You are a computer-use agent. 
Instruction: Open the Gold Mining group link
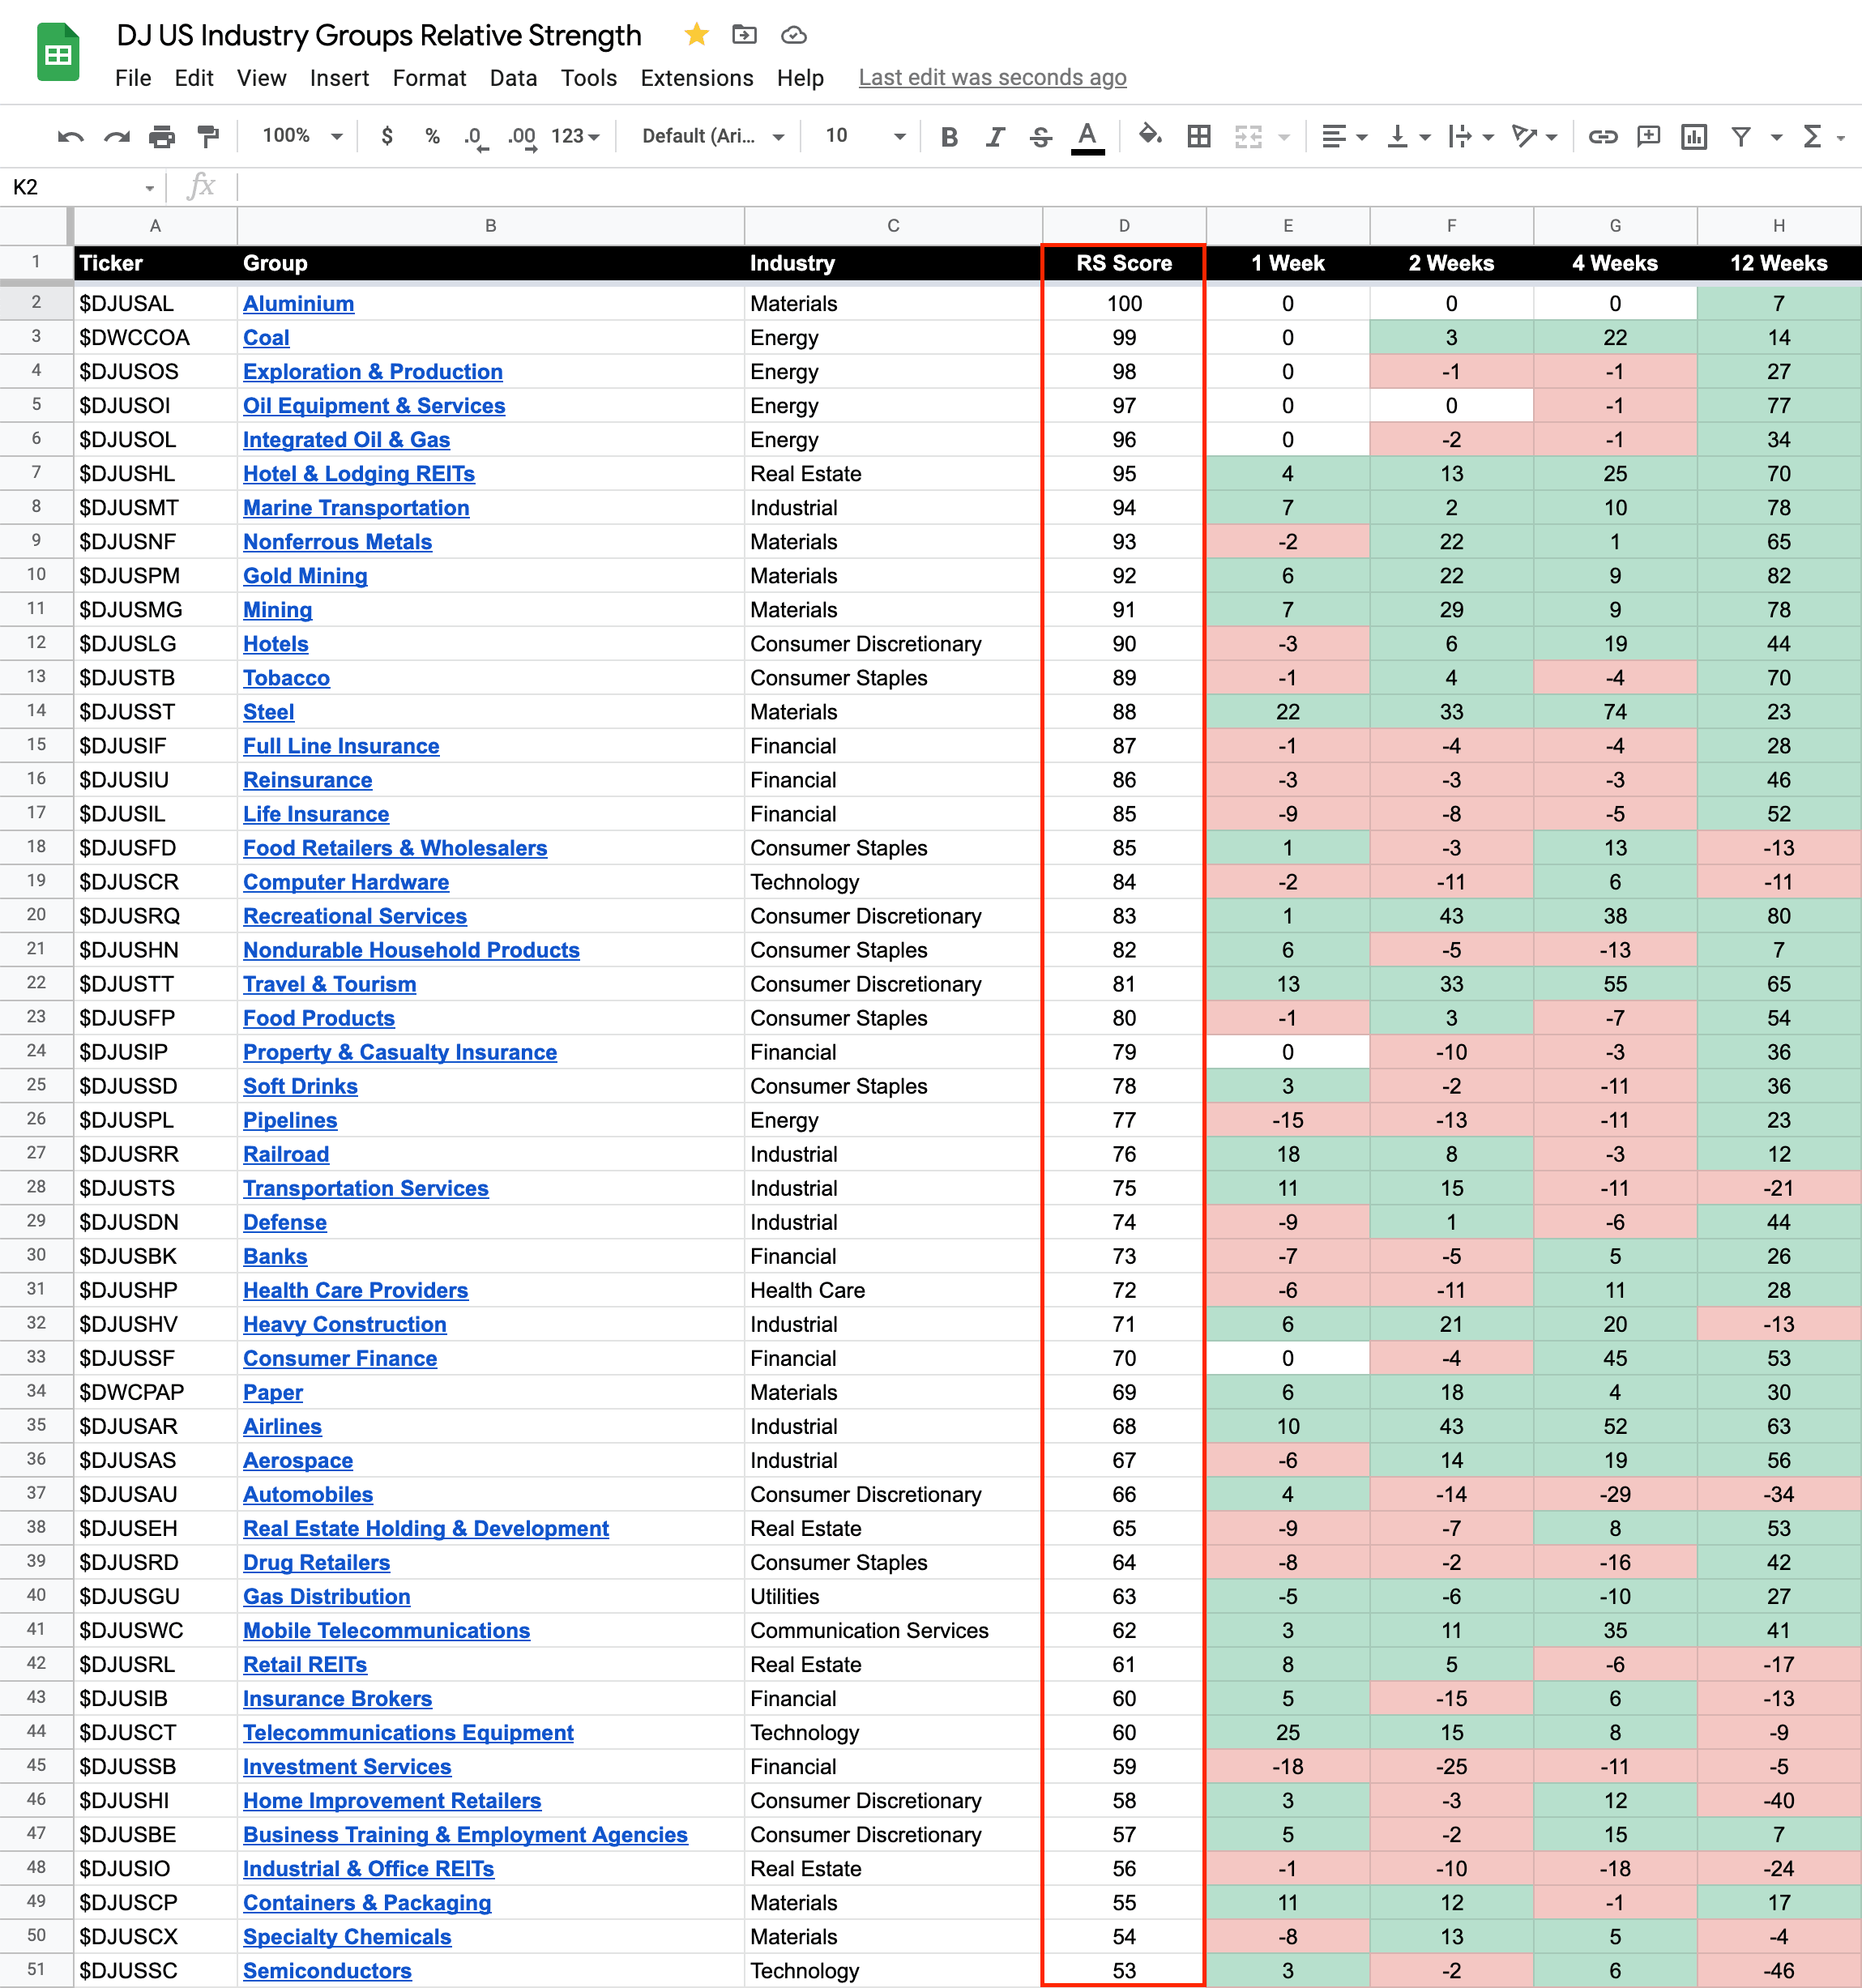pos(305,576)
